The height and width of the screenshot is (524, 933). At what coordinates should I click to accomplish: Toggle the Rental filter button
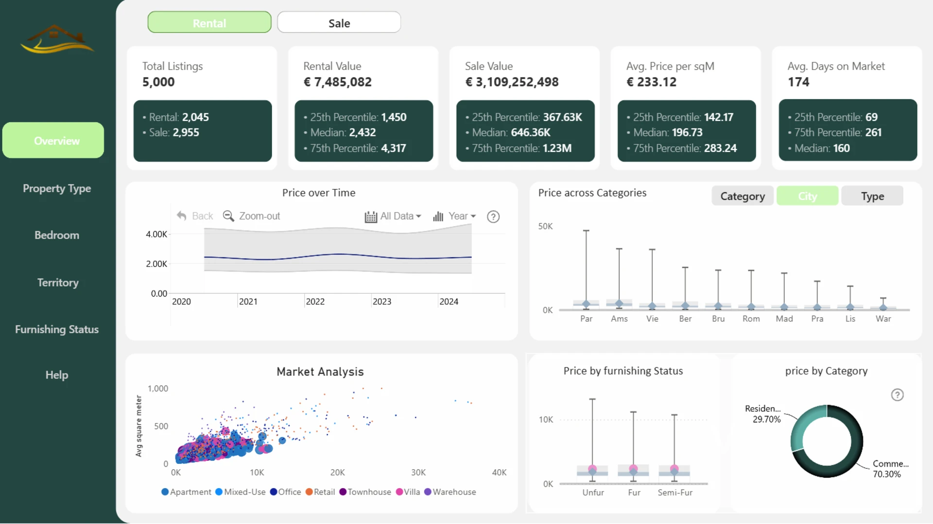pyautogui.click(x=209, y=23)
